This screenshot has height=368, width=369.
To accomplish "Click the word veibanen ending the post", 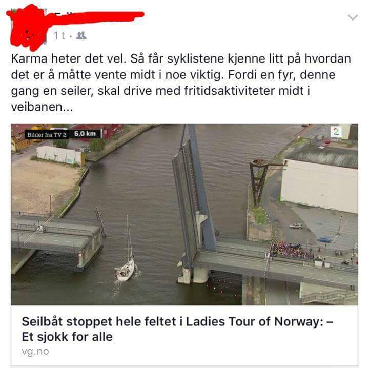I will point(42,107).
